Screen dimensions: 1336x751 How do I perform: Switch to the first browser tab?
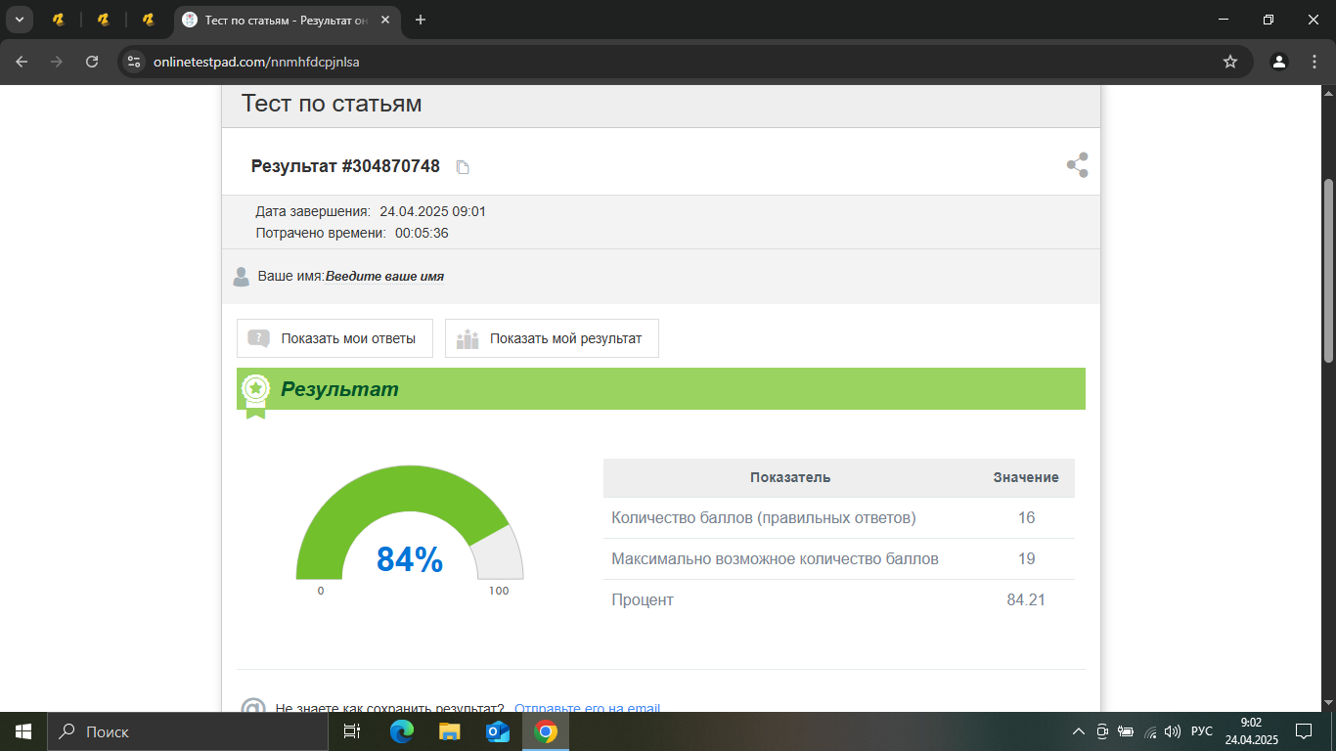58,20
